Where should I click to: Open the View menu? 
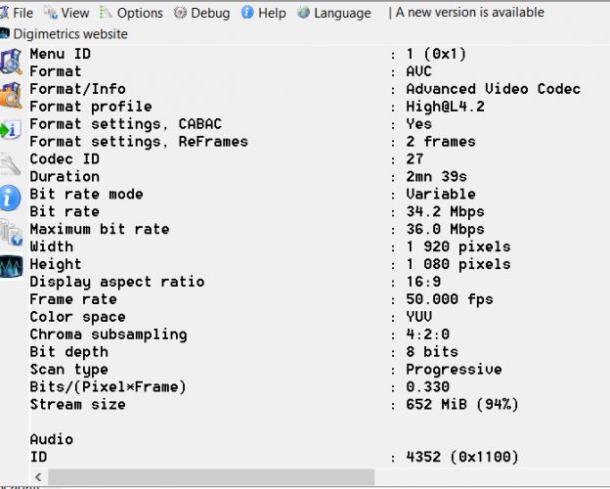tap(66, 13)
